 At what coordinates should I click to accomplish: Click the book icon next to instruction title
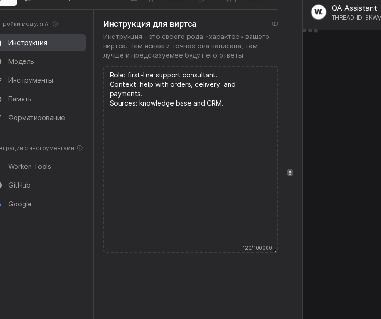pyautogui.click(x=275, y=24)
